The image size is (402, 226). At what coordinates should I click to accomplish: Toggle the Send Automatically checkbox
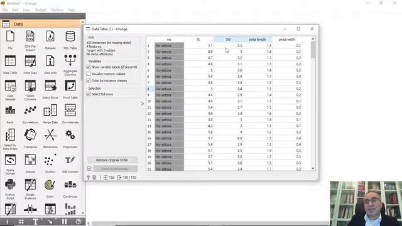click(x=89, y=169)
